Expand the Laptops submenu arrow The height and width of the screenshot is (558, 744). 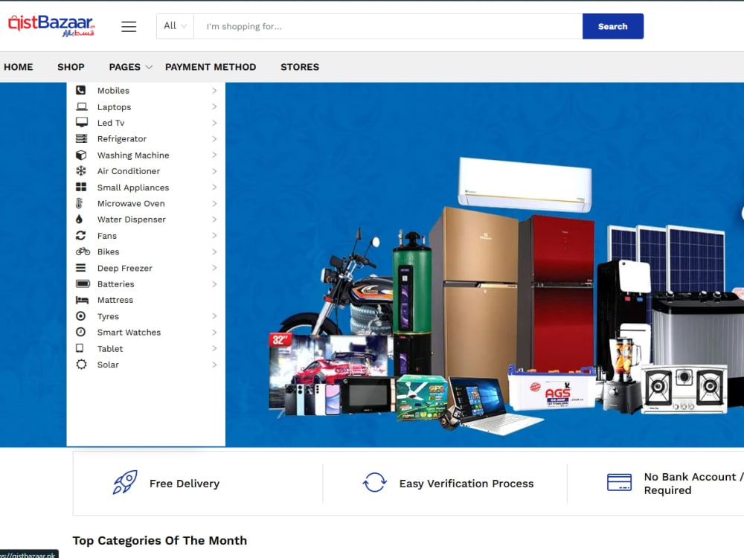pyautogui.click(x=214, y=106)
